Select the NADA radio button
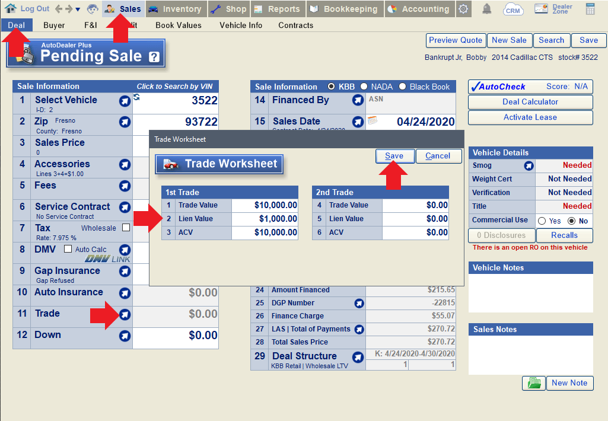608x421 pixels. pos(364,87)
